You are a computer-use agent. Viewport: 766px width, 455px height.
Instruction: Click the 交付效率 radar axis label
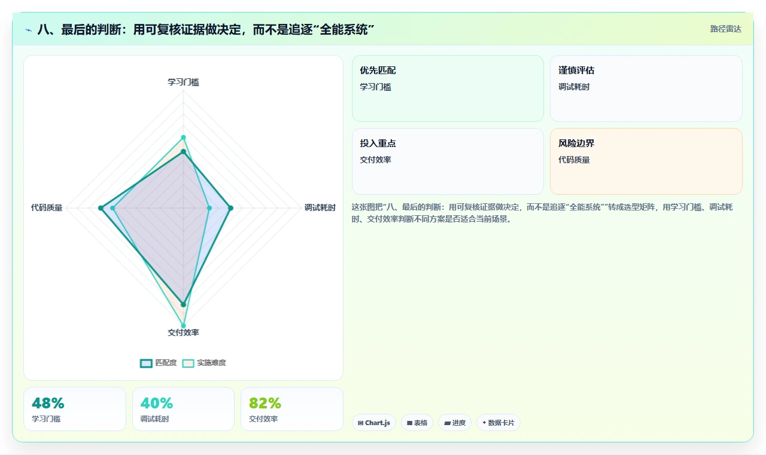click(x=183, y=332)
